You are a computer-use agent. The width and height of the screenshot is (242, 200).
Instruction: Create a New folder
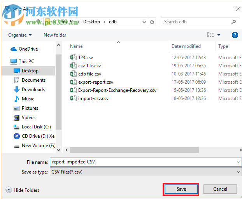point(55,35)
